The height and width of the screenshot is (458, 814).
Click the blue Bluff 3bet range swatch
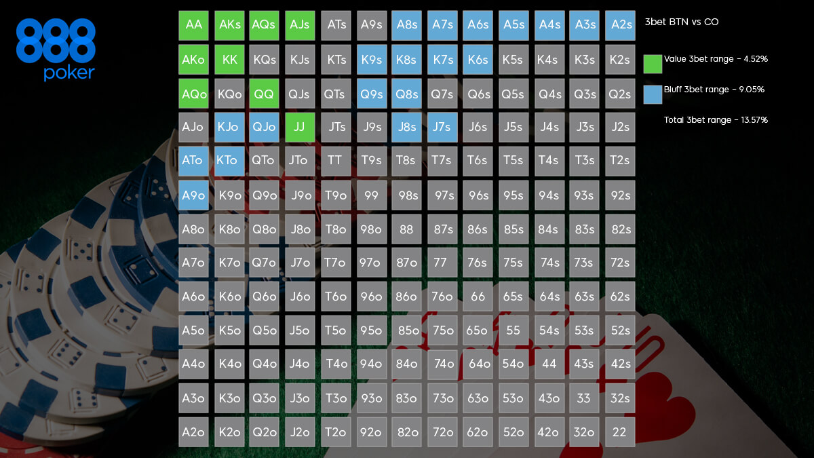pos(653,94)
